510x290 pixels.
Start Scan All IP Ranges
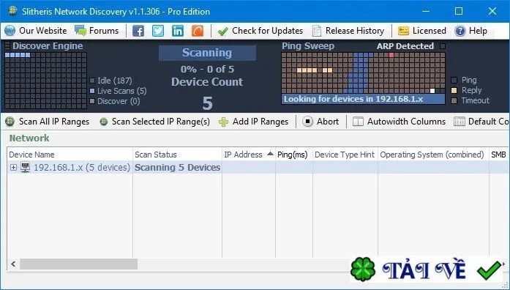(x=47, y=122)
